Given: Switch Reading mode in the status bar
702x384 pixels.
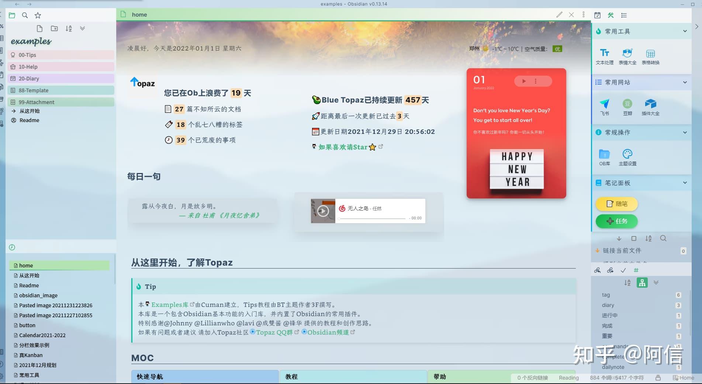Looking at the screenshot, I should tap(568, 378).
